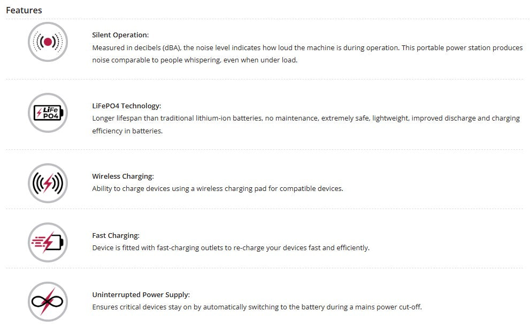
Task: Click the LiFePO4 battery icon
Action: 48,113
